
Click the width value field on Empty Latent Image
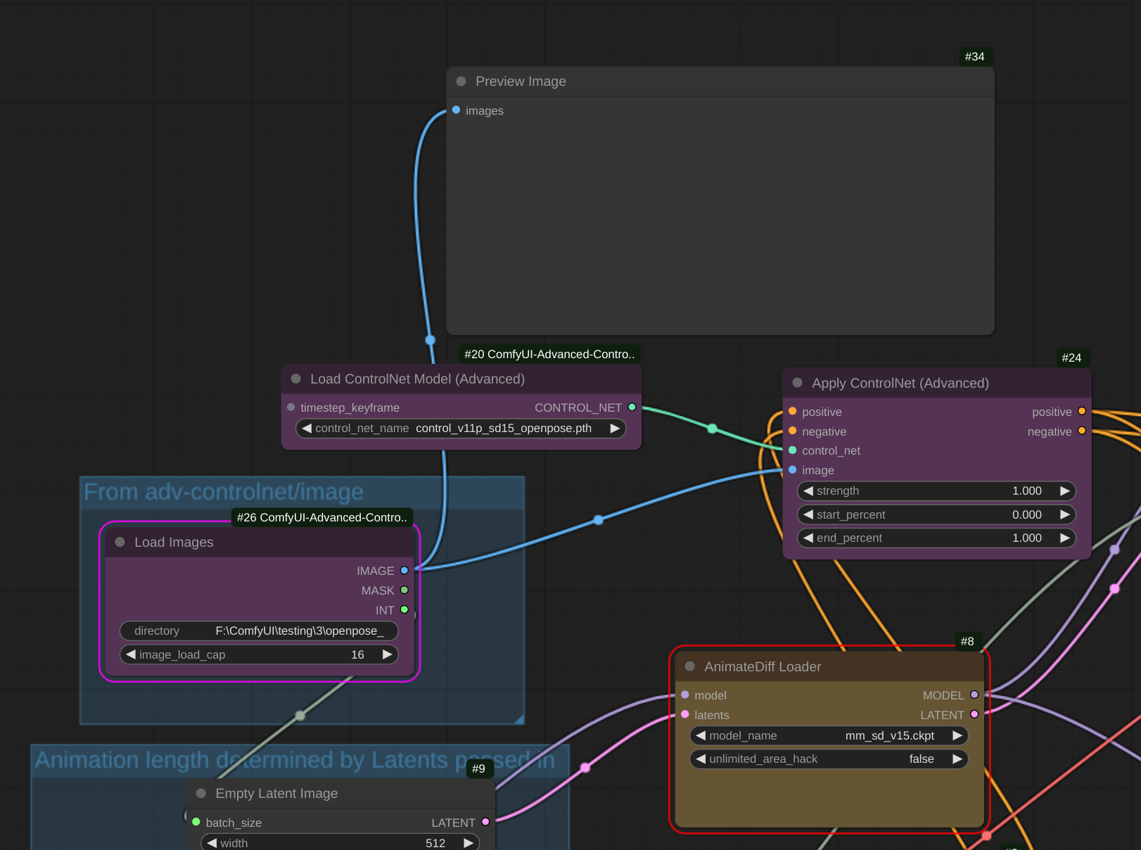pyautogui.click(x=435, y=843)
